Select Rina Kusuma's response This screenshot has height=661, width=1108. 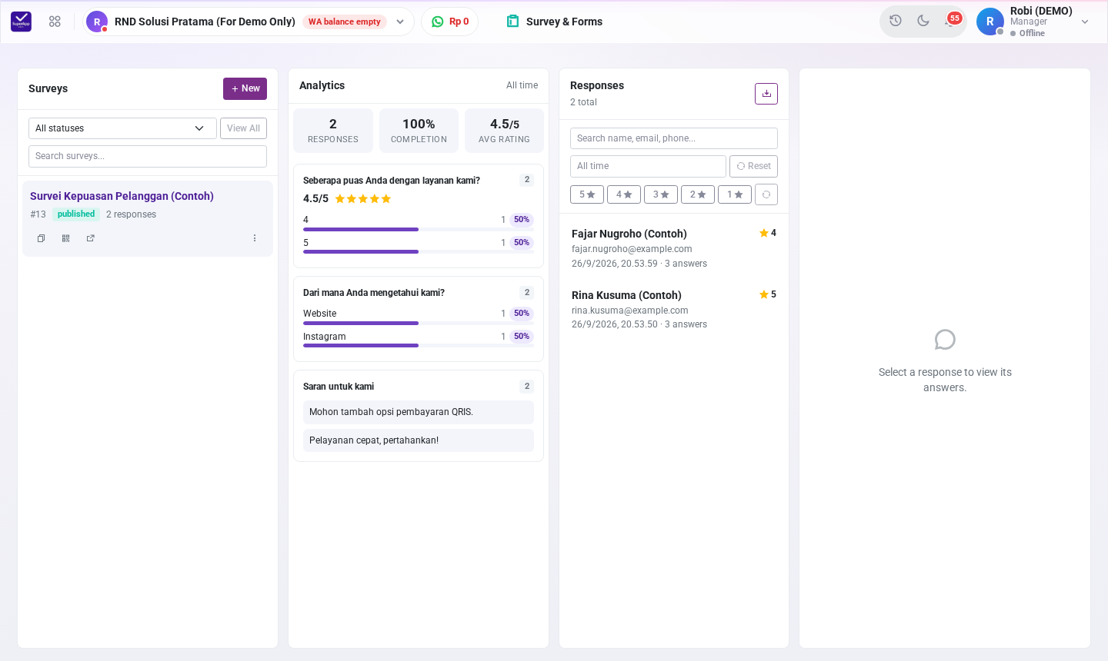tap(674, 309)
